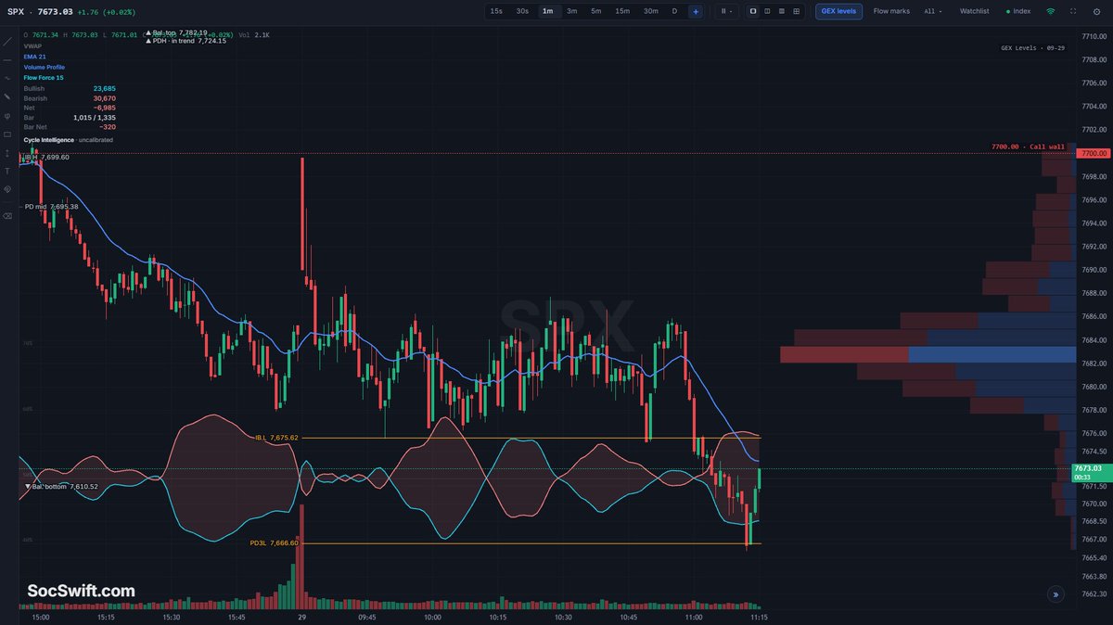
Task: Click the 11:15 time axis label
Action: 759,617
